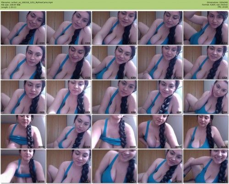Screen dimensions: 229x184
Task: Select last third-row thumbnail, hand on cheek
Action: pos(206,97)
